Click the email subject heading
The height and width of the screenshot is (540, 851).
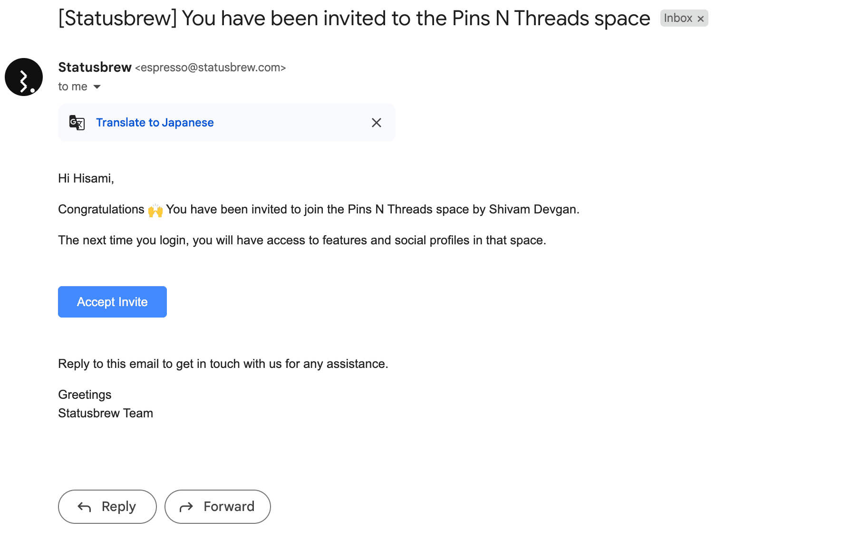pyautogui.click(x=354, y=19)
